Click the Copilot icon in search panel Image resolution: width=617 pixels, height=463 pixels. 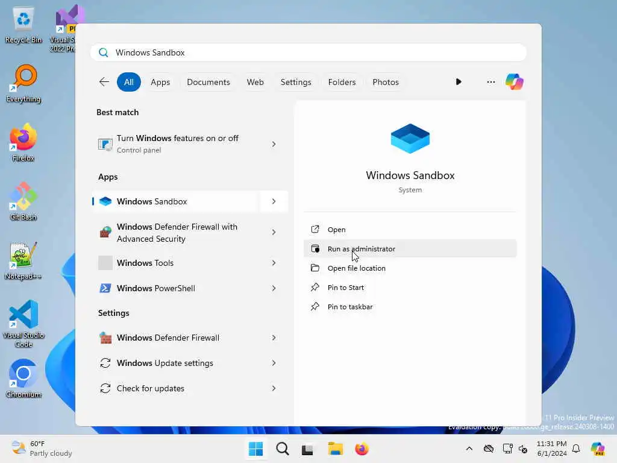[x=515, y=82]
